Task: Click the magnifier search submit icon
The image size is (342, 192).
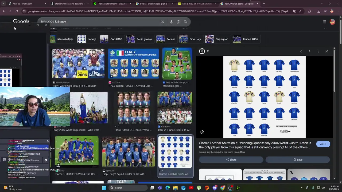Action: [185, 22]
